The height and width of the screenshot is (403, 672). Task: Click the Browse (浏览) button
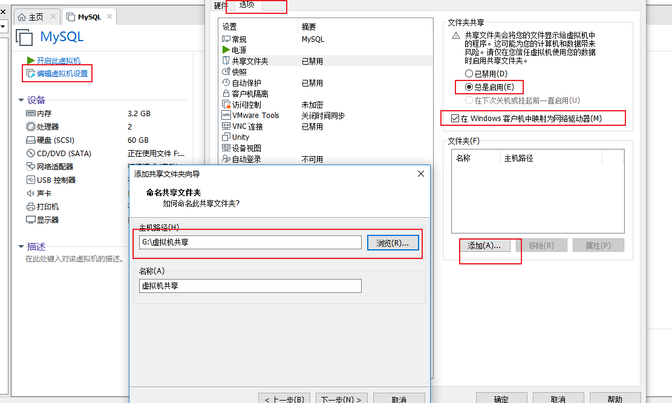coord(393,243)
